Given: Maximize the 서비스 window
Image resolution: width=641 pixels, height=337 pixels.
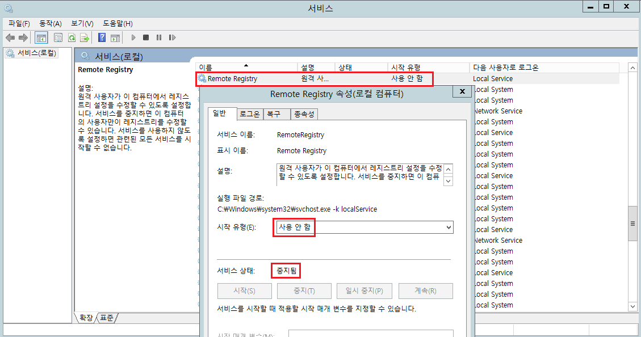Looking at the screenshot, I should click(607, 7).
